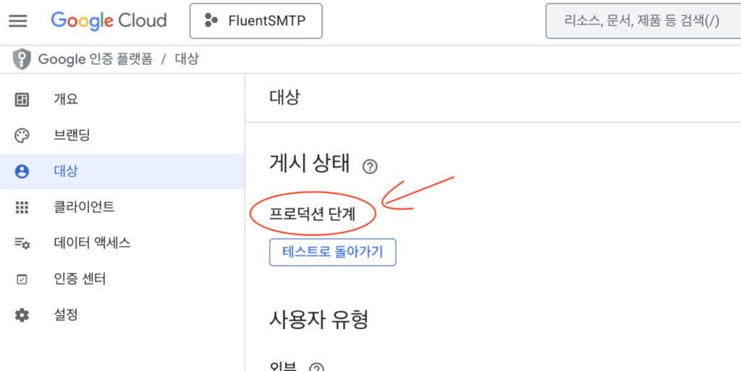Click the 게시 상태 heading
The width and height of the screenshot is (741, 371).
tap(310, 163)
